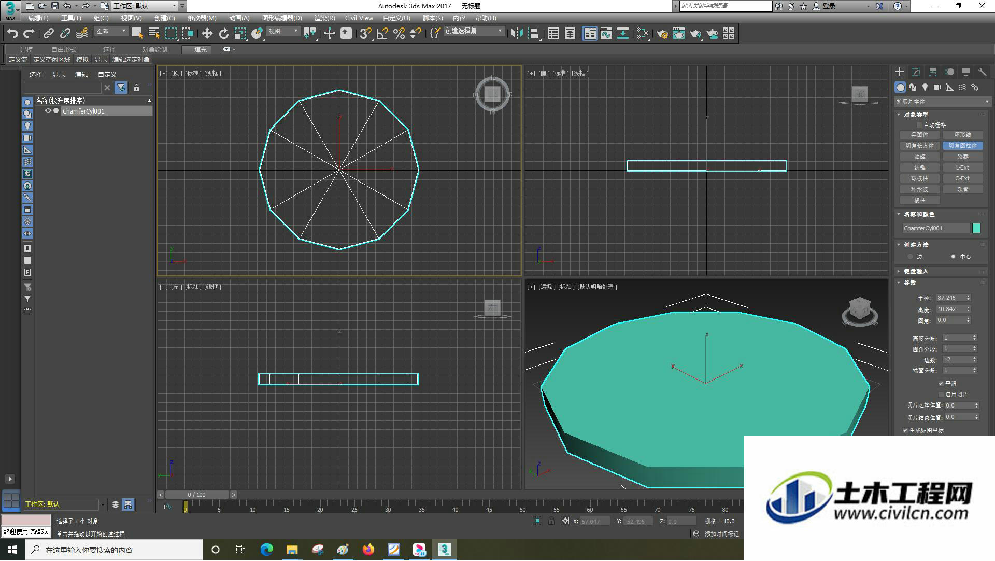Click the Mirror tool icon
The width and height of the screenshot is (995, 561).
click(517, 34)
